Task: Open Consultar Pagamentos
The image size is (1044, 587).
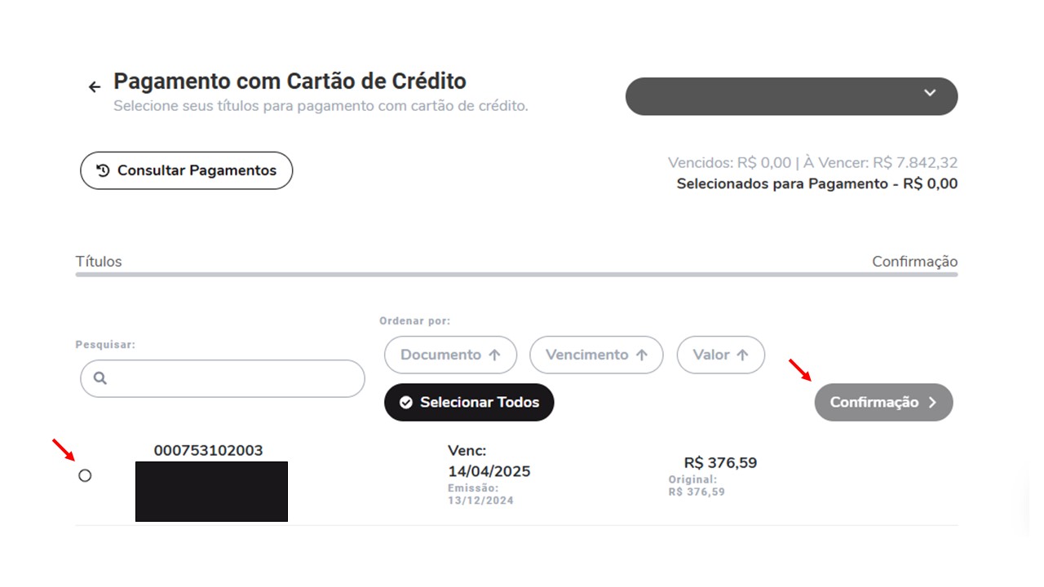Action: click(x=186, y=170)
